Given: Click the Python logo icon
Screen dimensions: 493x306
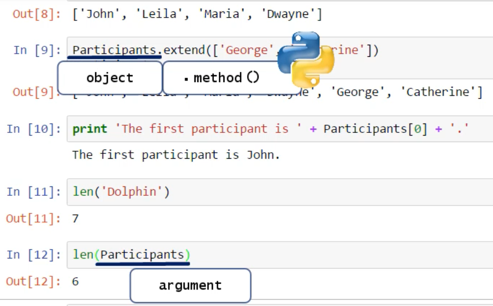Looking at the screenshot, I should (x=306, y=58).
